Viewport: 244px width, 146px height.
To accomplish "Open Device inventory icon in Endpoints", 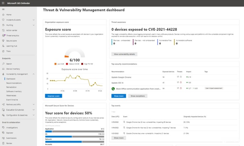I will pyautogui.click(x=3, y=69).
